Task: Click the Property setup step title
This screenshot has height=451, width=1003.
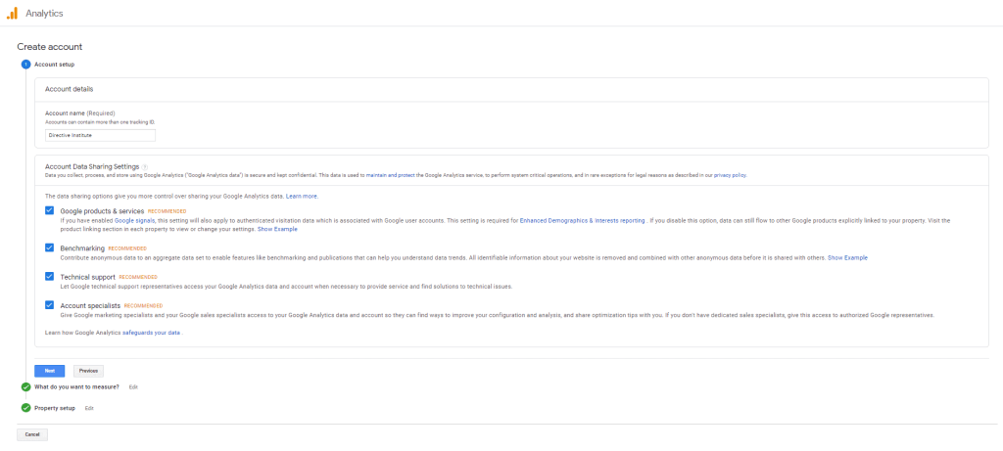Action: coord(55,408)
